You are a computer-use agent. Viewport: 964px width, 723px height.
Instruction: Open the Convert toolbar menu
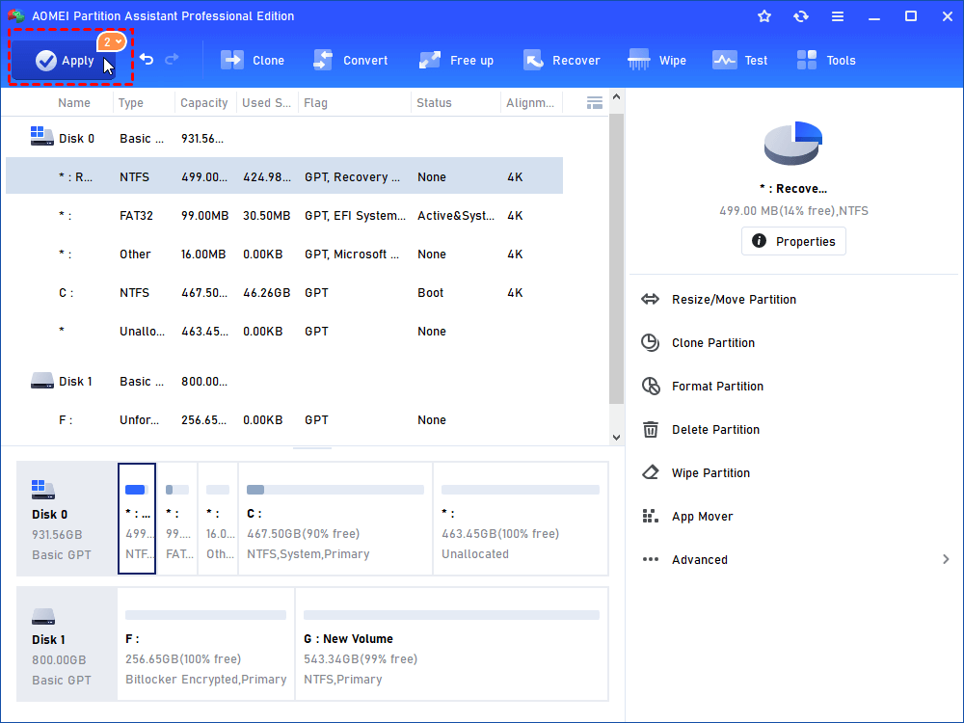(351, 61)
